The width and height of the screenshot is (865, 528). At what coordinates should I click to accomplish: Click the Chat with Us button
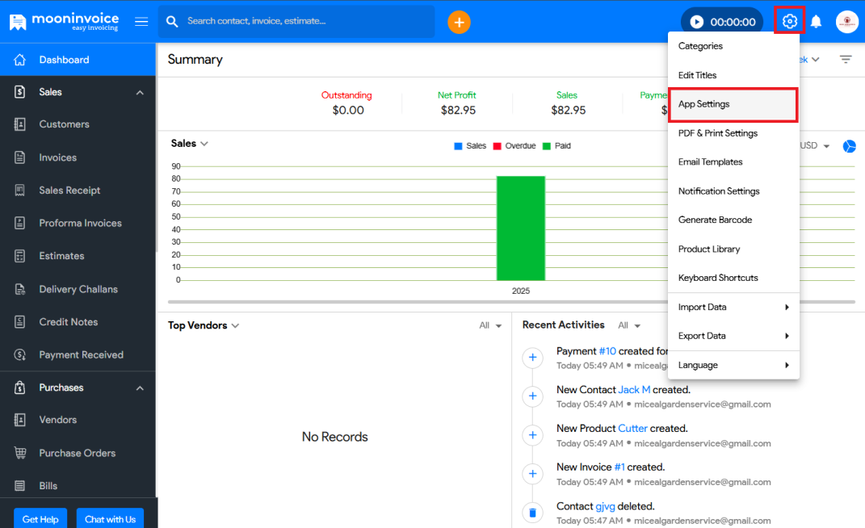(x=110, y=518)
